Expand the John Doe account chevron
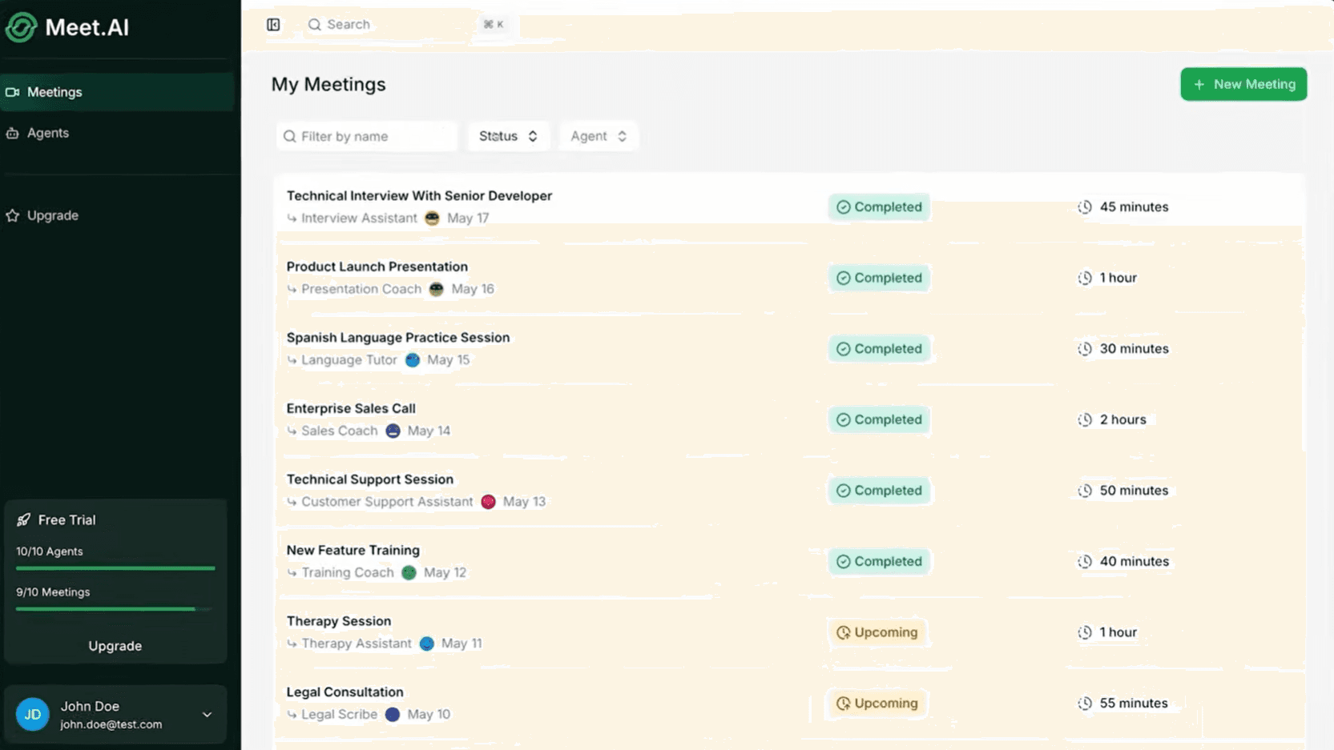The height and width of the screenshot is (750, 1334). pyautogui.click(x=207, y=714)
